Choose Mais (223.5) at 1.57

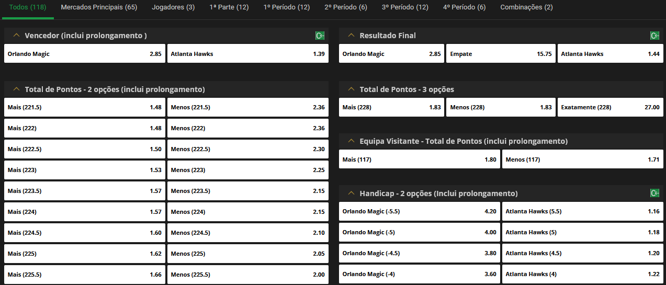tap(85, 191)
